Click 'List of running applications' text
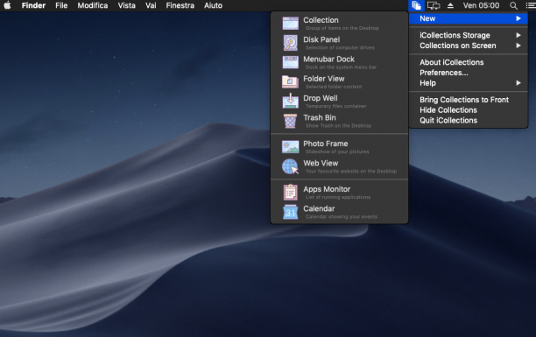536x337 pixels. tap(338, 197)
